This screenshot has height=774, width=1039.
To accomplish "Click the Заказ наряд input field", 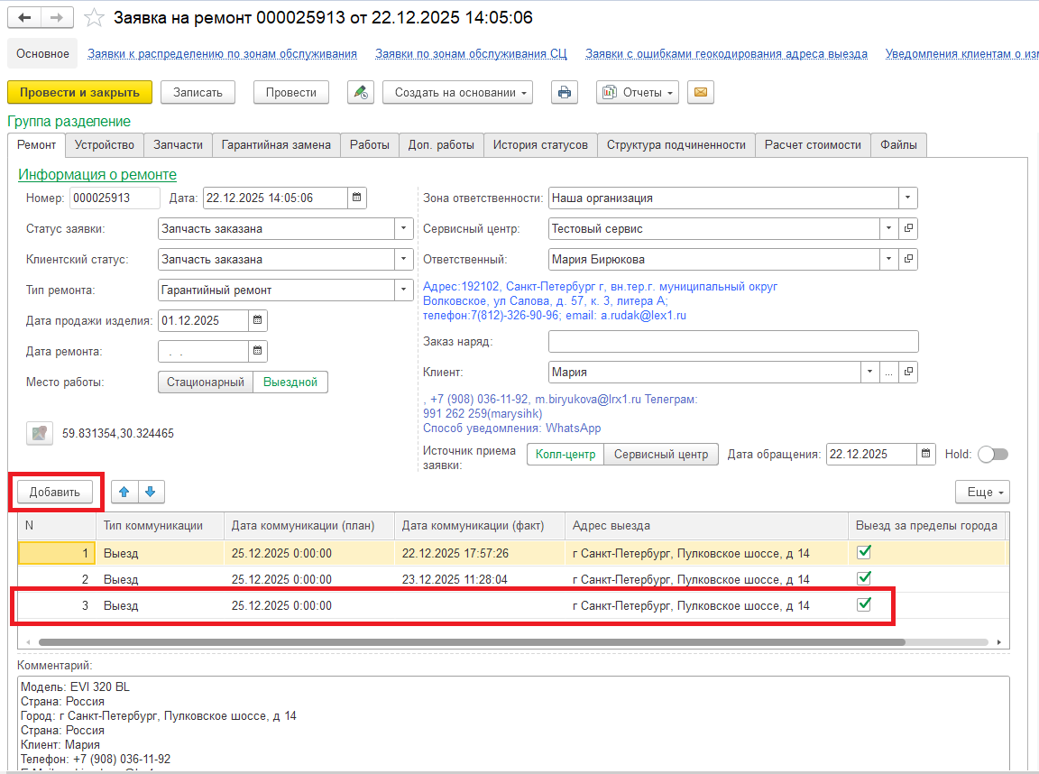I will (x=732, y=341).
